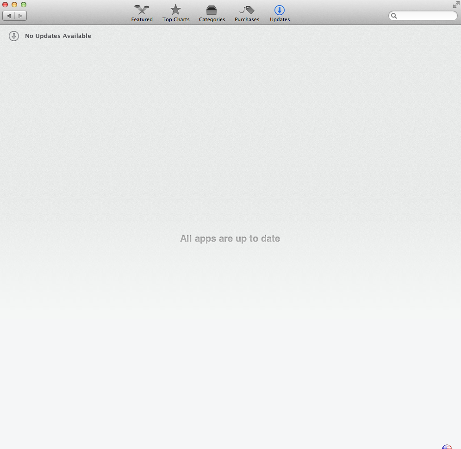Click the "All apps are up to date" message
This screenshot has width=461, height=449.
tap(230, 238)
